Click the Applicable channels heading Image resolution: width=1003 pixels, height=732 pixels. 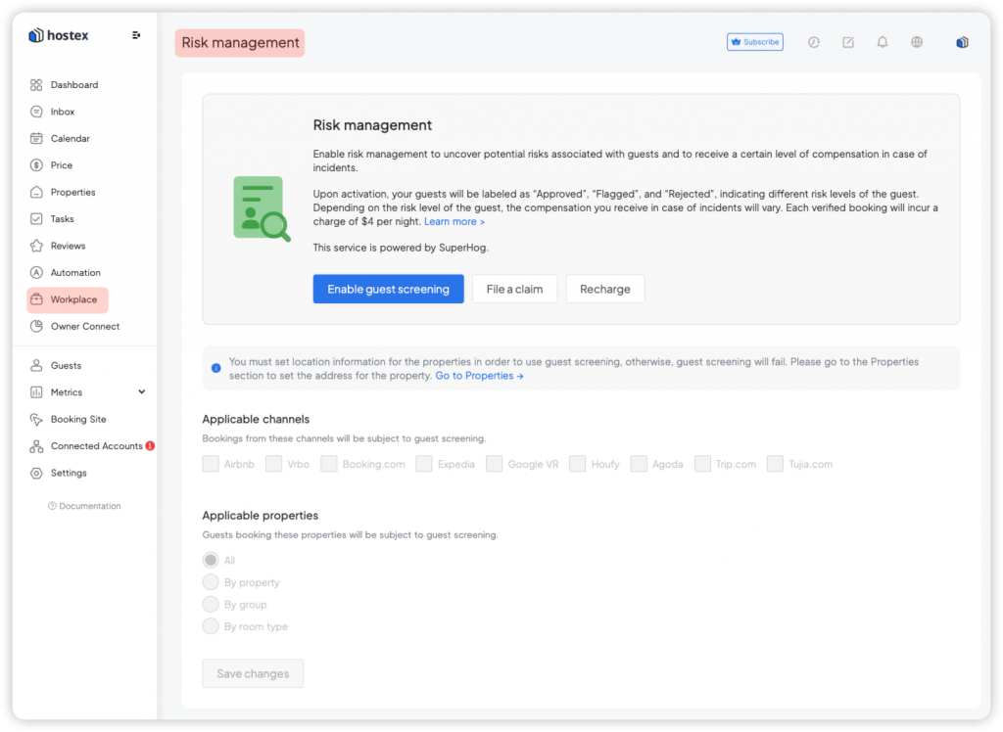[256, 419]
